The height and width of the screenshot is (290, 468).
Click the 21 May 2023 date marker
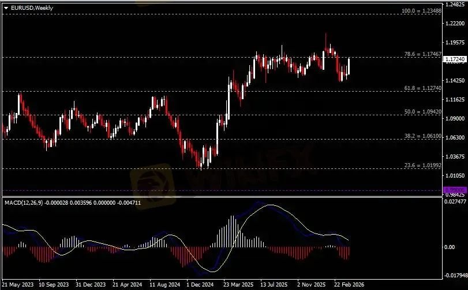pyautogui.click(x=19, y=285)
